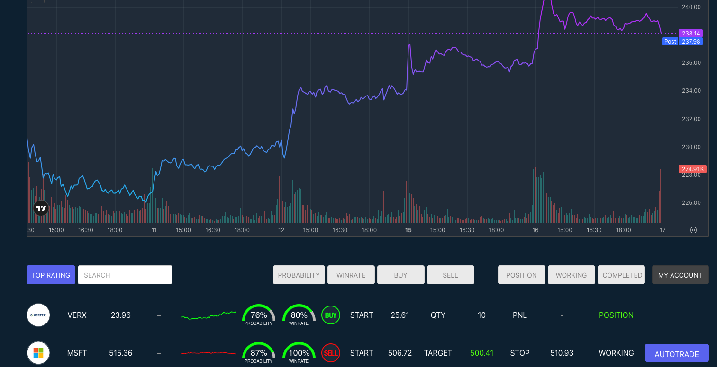Screen dimensions: 717x367
Task: Toggle the WINRATE sort filter
Action: [x=351, y=275]
